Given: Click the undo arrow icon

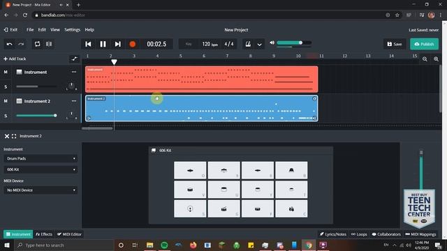Looking at the screenshot, I should click(9, 44).
